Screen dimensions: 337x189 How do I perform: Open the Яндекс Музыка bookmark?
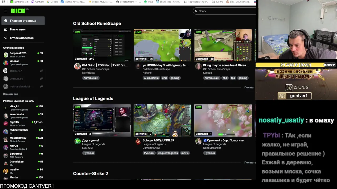pyautogui.click(x=101, y=2)
